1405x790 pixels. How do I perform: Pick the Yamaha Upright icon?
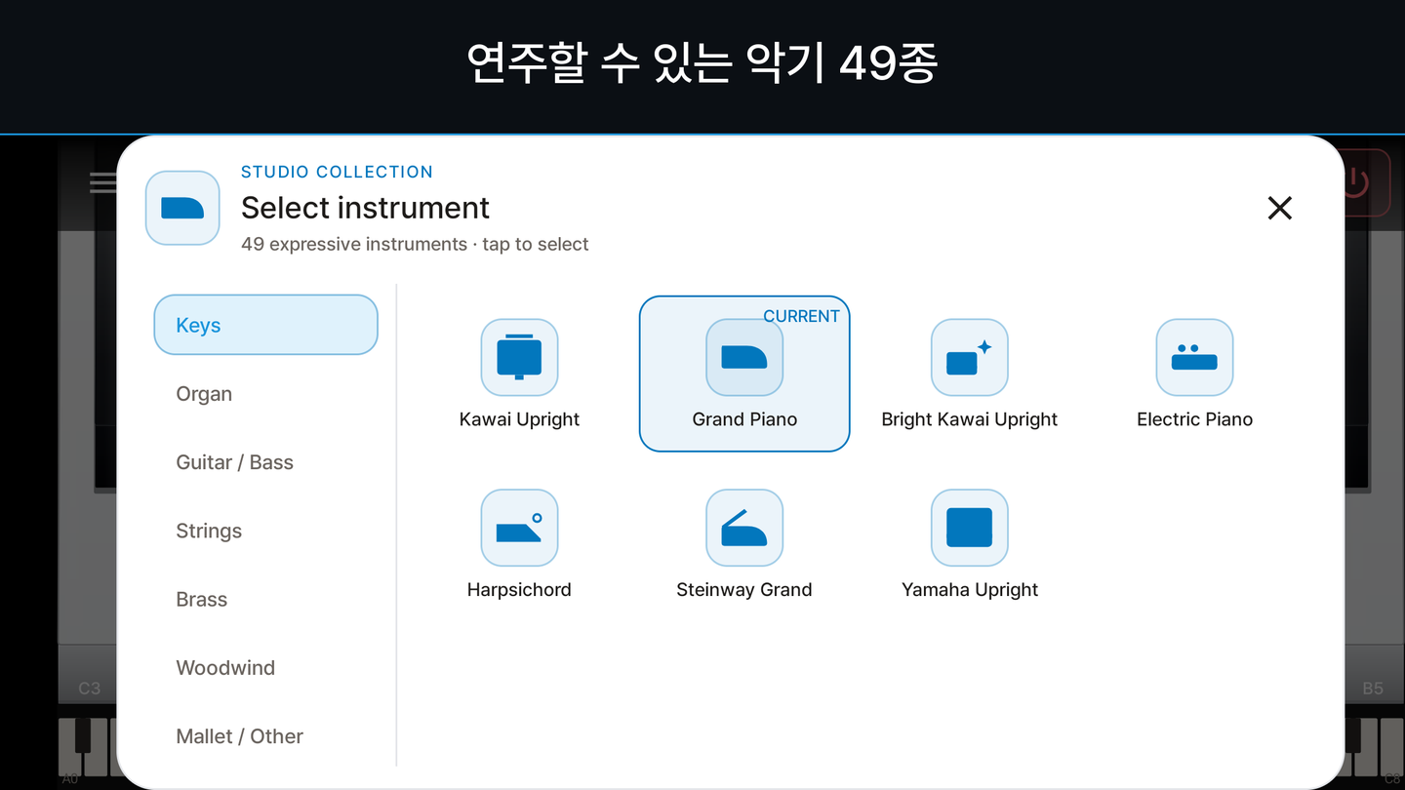pyautogui.click(x=970, y=528)
